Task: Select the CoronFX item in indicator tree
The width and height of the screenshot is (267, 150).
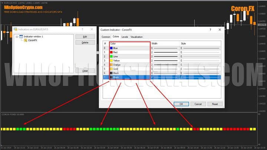Action: pos(33,40)
